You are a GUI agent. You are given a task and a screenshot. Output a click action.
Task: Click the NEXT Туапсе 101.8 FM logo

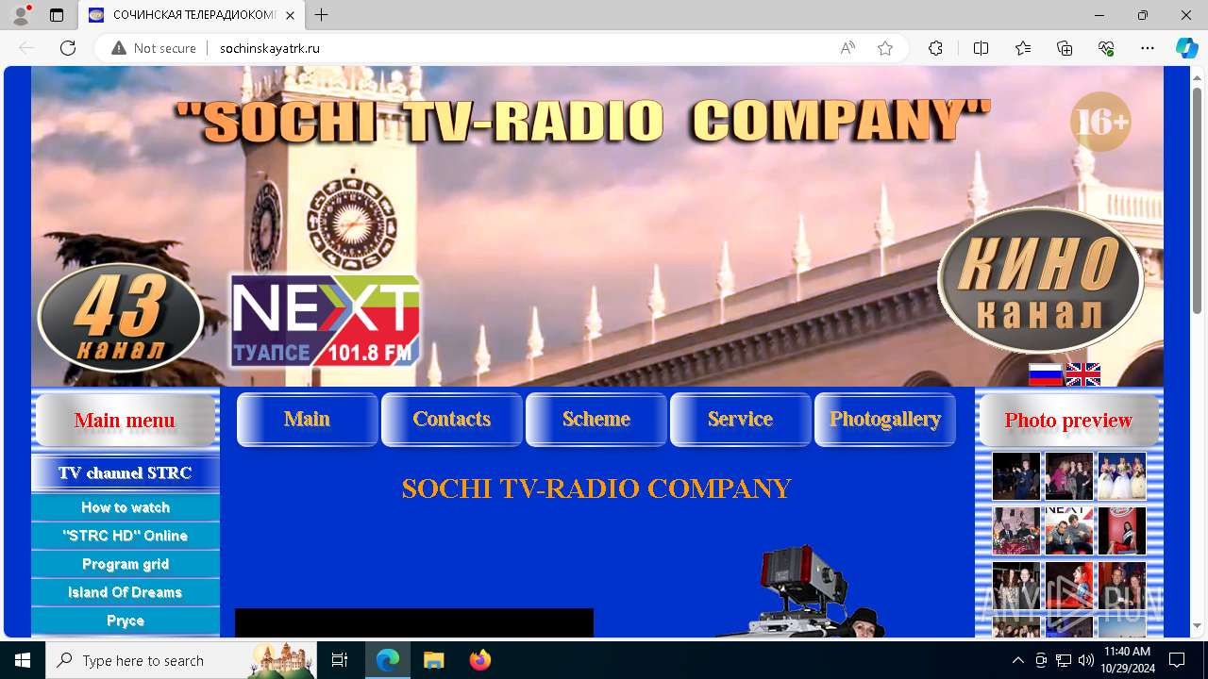point(326,321)
